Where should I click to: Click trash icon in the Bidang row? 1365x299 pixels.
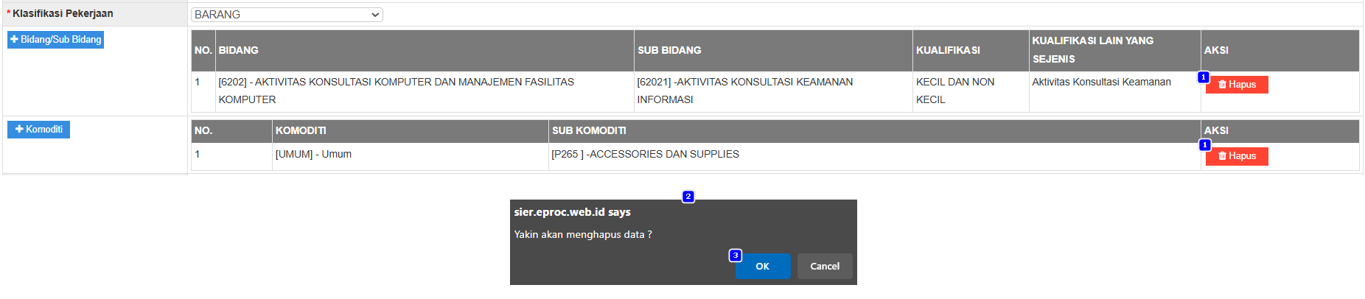(x=1222, y=85)
